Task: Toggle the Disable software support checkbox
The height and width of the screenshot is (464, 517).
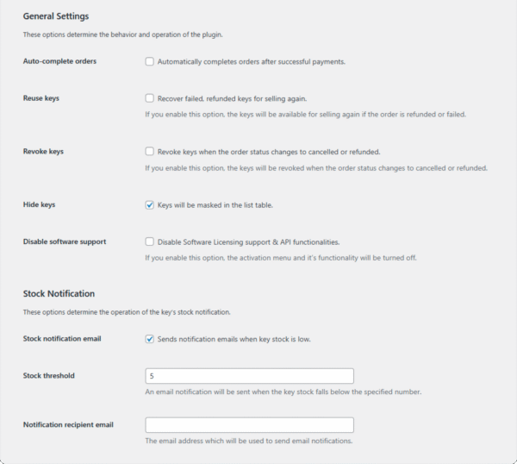Action: 150,241
